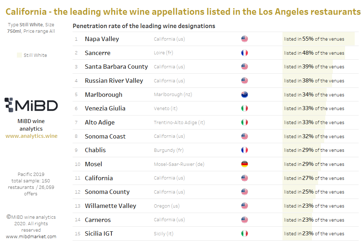Open the www.mibdmarket.com link
Screen dimensions: 363x245
coord(31,237)
